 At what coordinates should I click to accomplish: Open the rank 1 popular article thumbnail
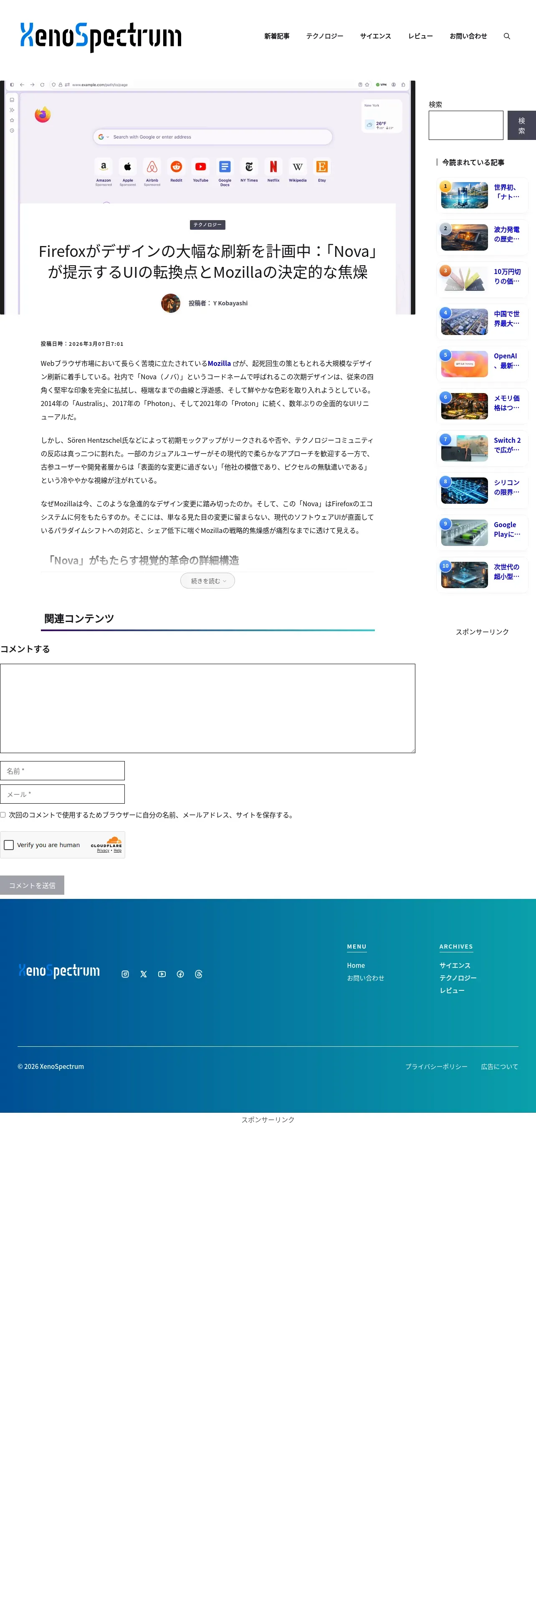pos(464,195)
